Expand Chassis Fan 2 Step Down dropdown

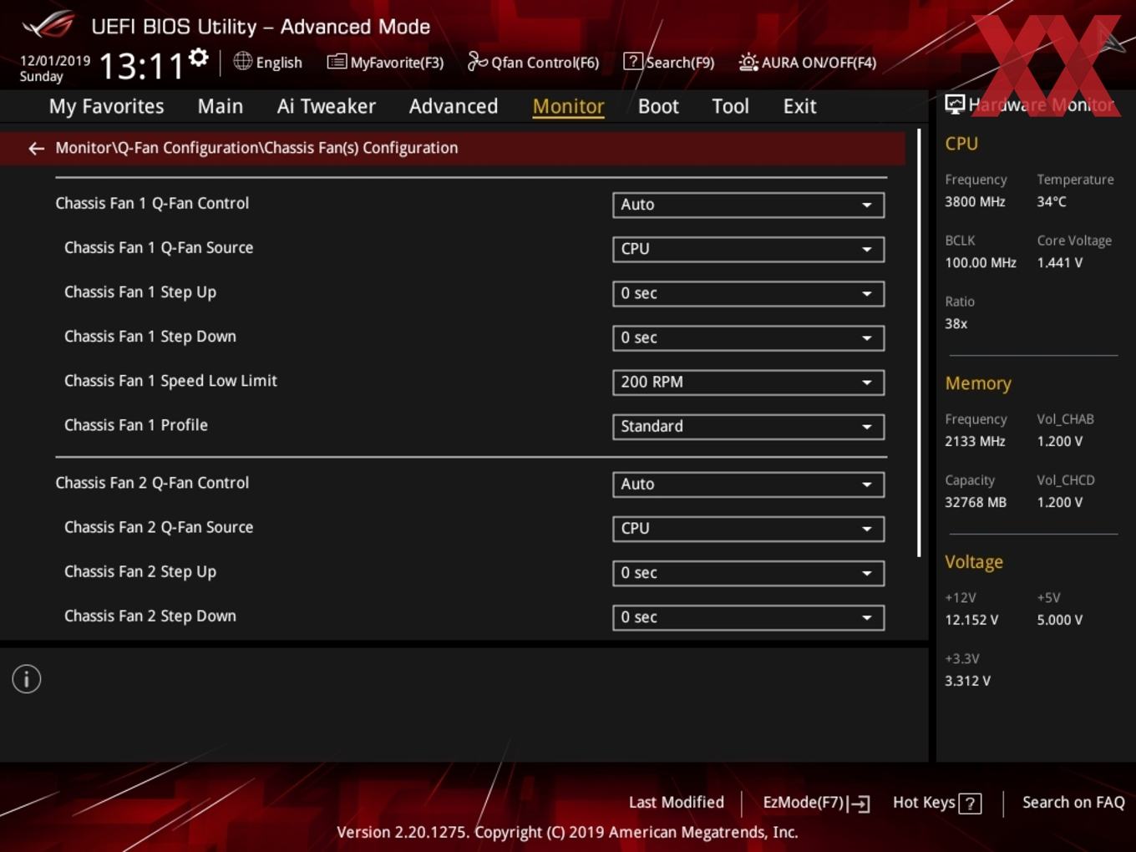point(748,616)
